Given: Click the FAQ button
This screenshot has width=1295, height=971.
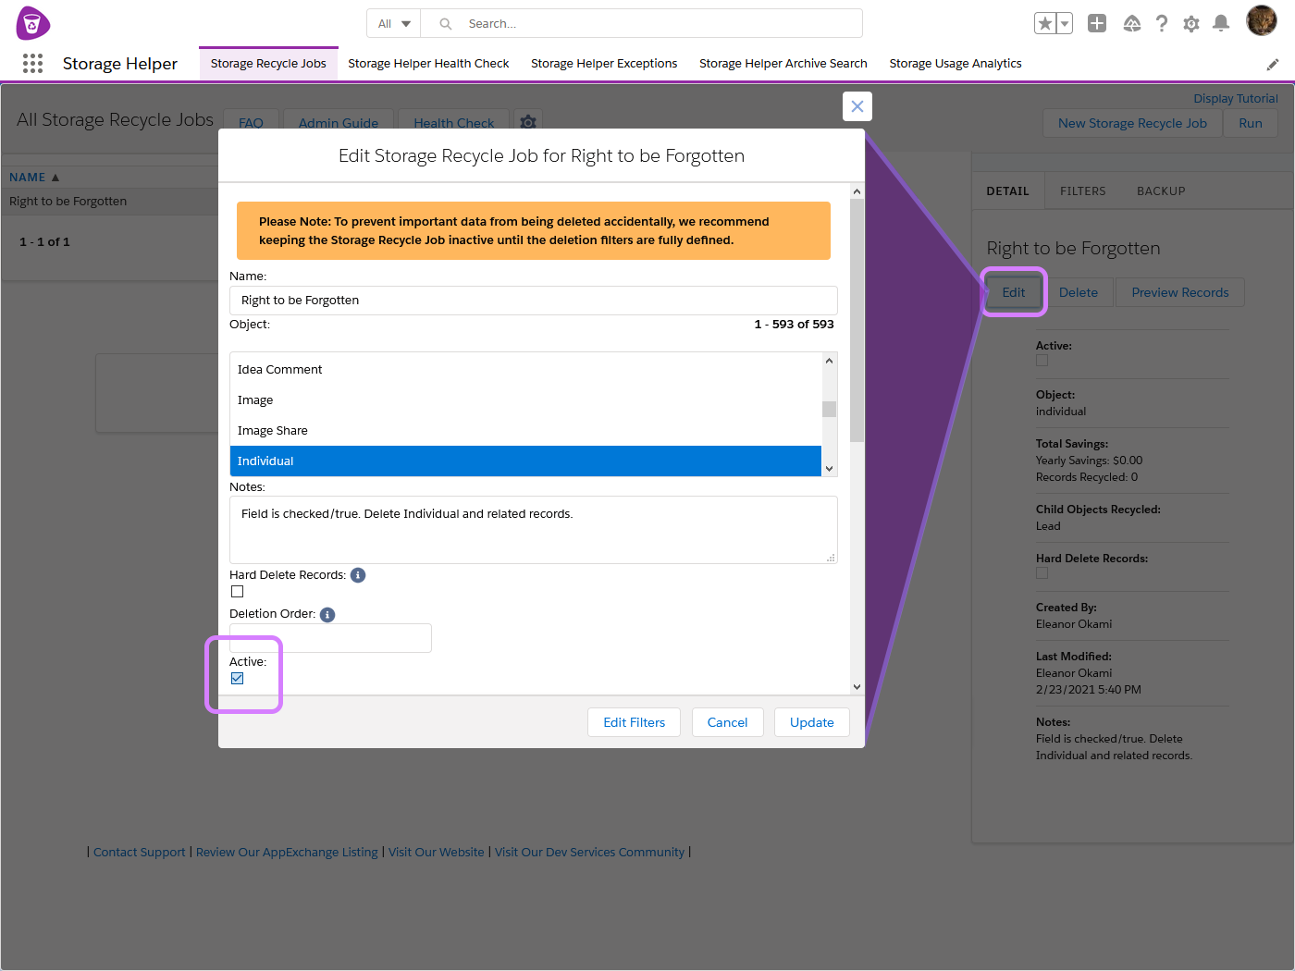Looking at the screenshot, I should tap(251, 123).
